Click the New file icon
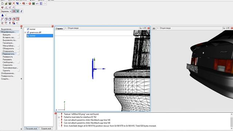 pos(2,3)
